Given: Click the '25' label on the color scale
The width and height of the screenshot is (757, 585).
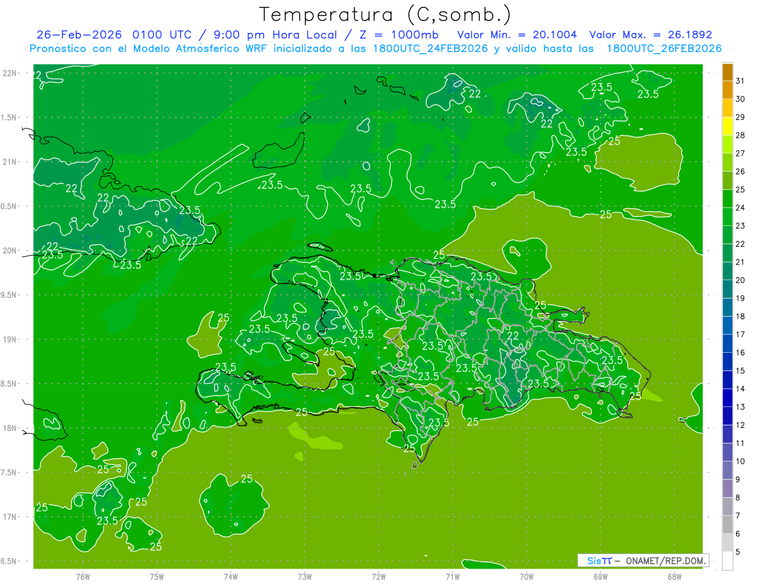Looking at the screenshot, I should [740, 190].
